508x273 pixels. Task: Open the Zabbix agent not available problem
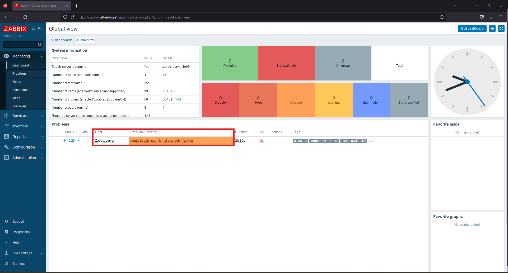click(x=162, y=141)
